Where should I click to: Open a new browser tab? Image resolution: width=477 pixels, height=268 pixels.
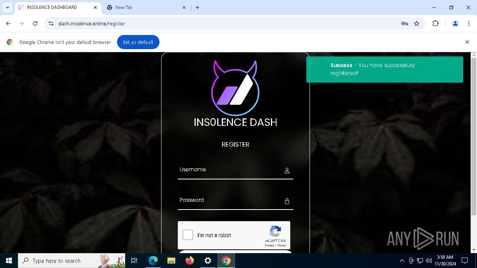pos(198,7)
